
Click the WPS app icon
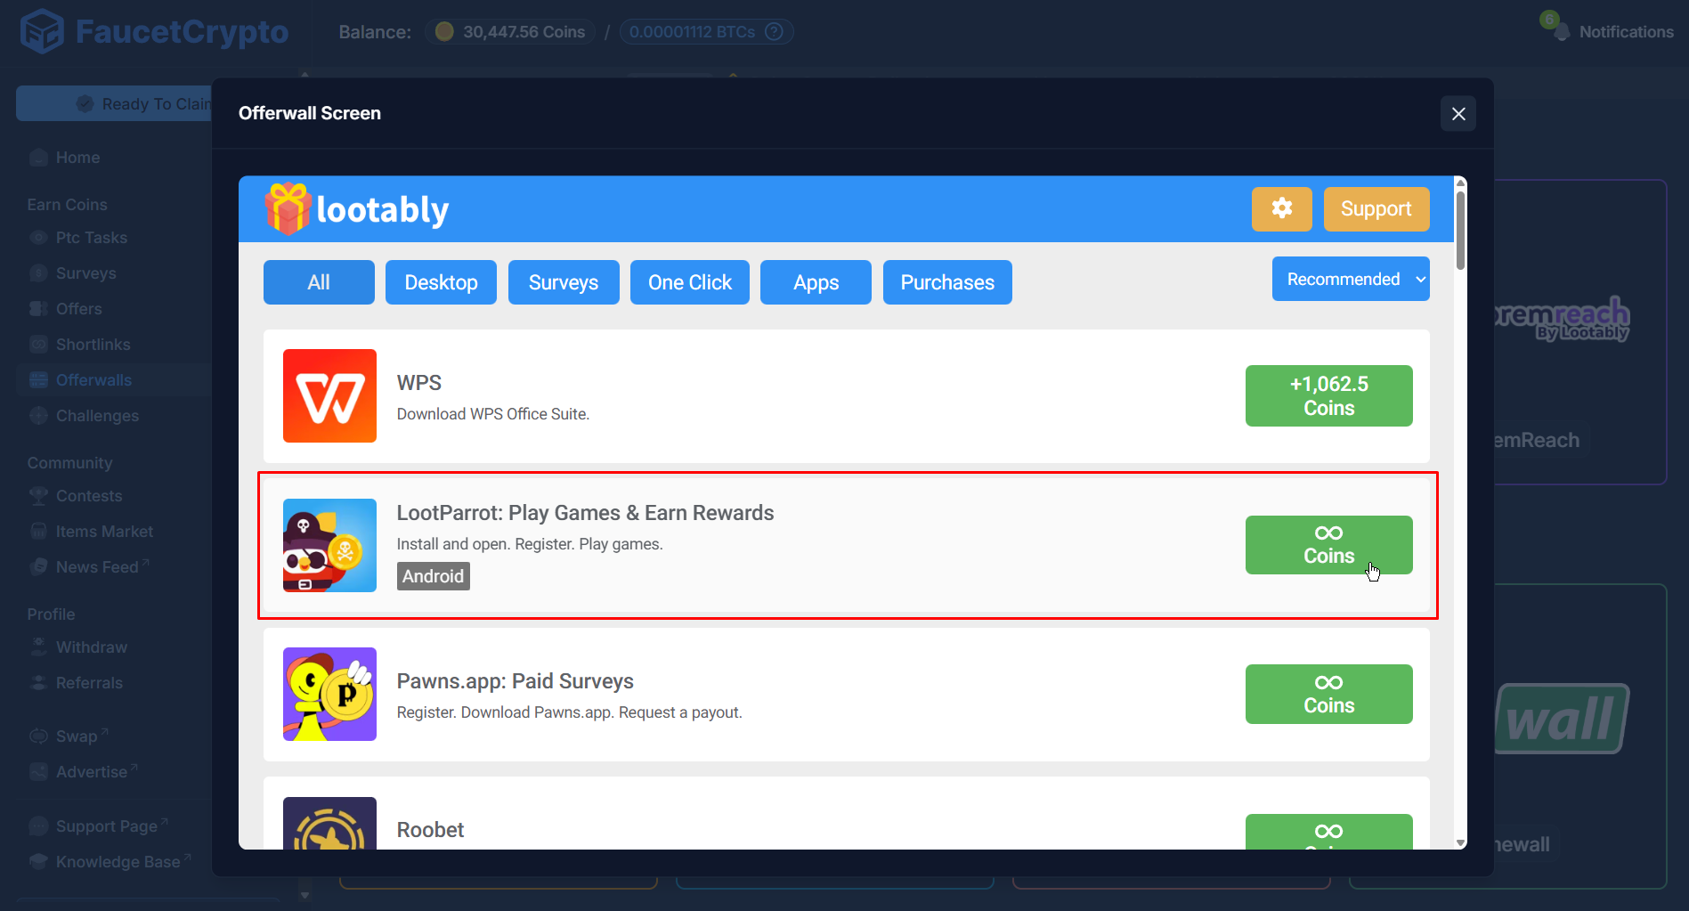(x=329, y=395)
